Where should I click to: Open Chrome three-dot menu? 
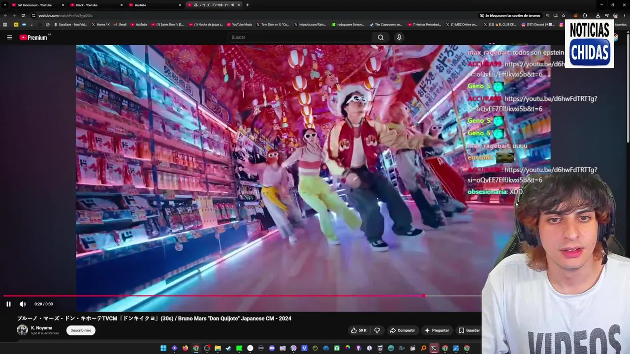click(x=625, y=15)
